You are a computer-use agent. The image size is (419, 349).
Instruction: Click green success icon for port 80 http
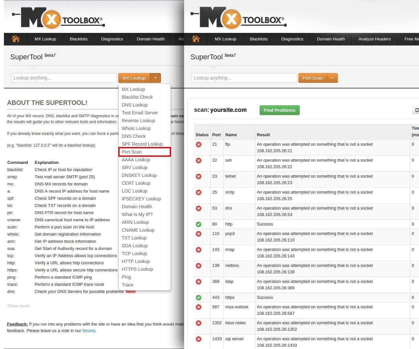coord(198,224)
